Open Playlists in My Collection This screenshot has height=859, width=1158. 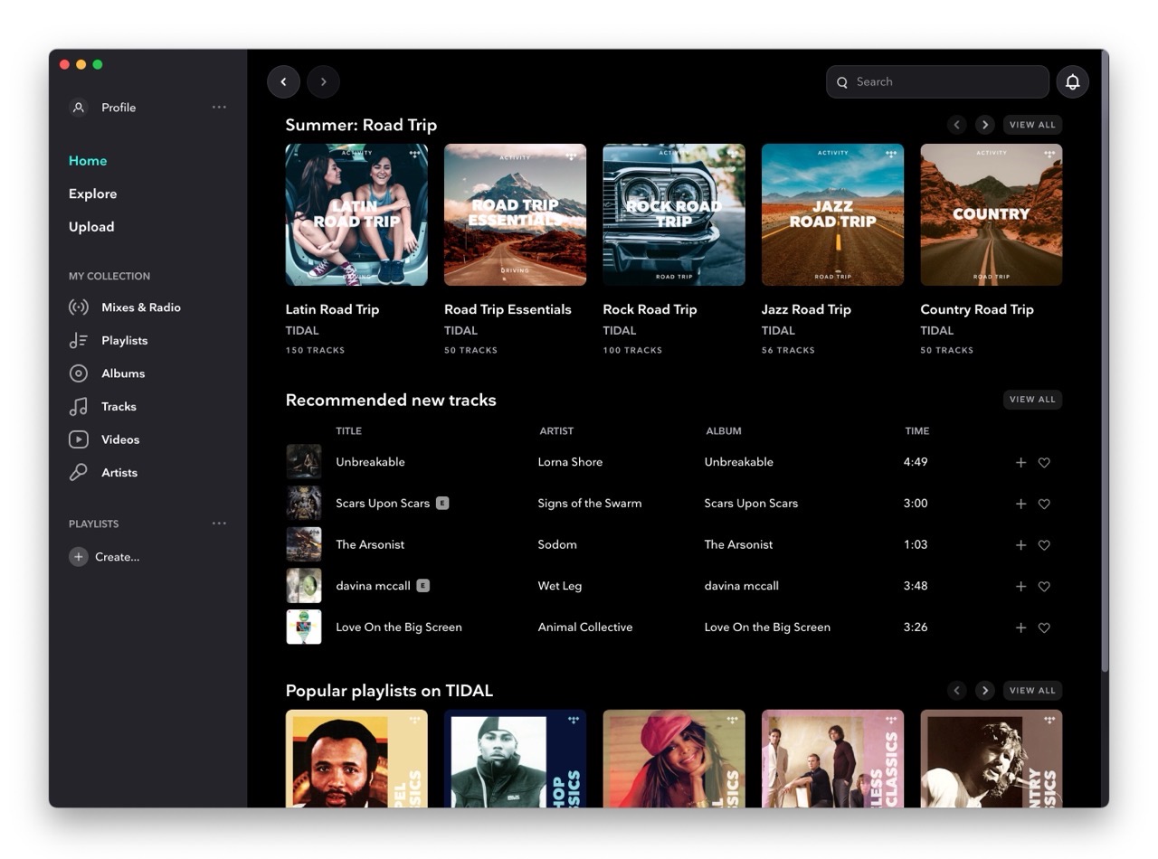[125, 341]
